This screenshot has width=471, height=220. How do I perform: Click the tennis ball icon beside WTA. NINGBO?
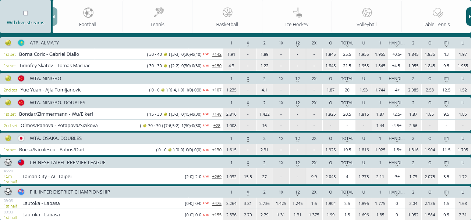tap(8, 78)
